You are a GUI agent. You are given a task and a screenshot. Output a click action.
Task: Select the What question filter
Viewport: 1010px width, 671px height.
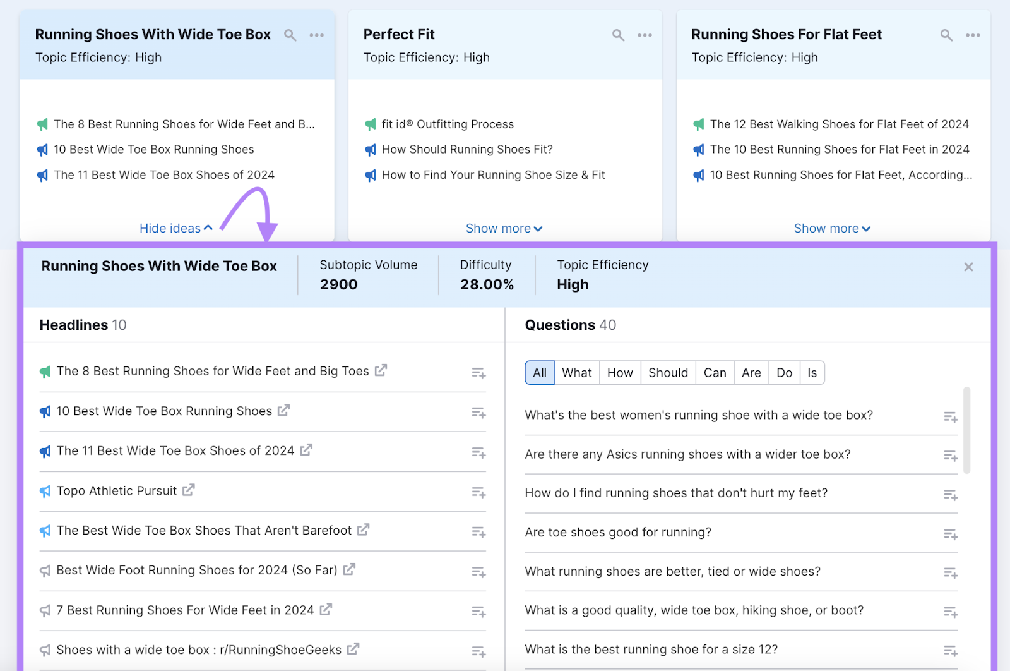tap(576, 372)
